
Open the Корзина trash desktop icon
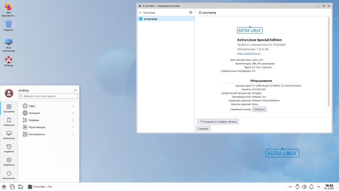point(8,26)
